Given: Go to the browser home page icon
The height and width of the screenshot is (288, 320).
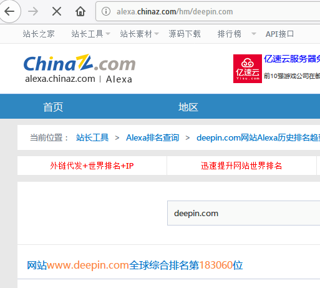Looking at the screenshot, I should click(80, 11).
